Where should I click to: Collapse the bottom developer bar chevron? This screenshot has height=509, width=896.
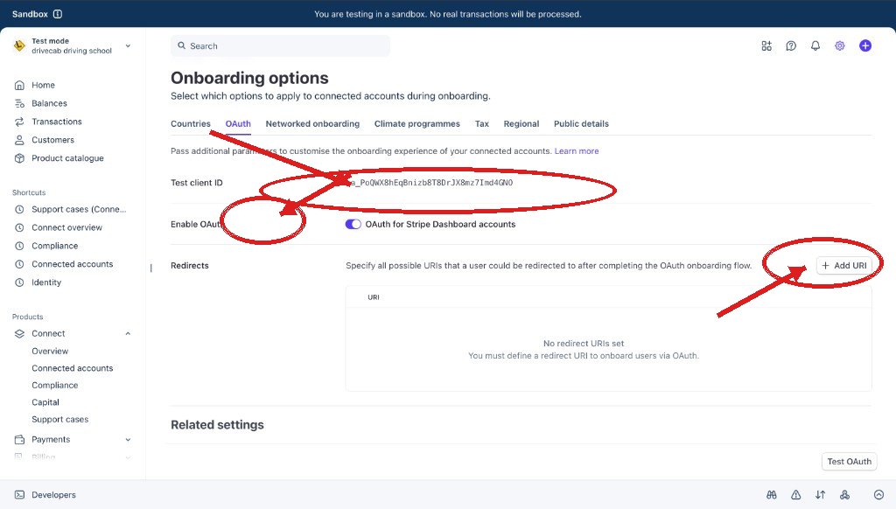point(878,495)
